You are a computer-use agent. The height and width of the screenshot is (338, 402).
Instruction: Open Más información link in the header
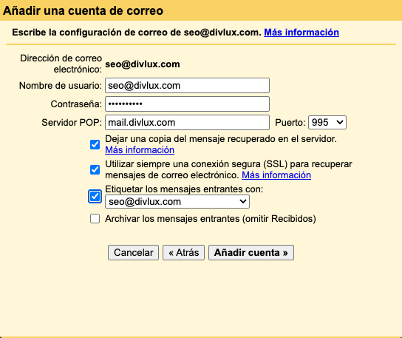click(x=301, y=33)
